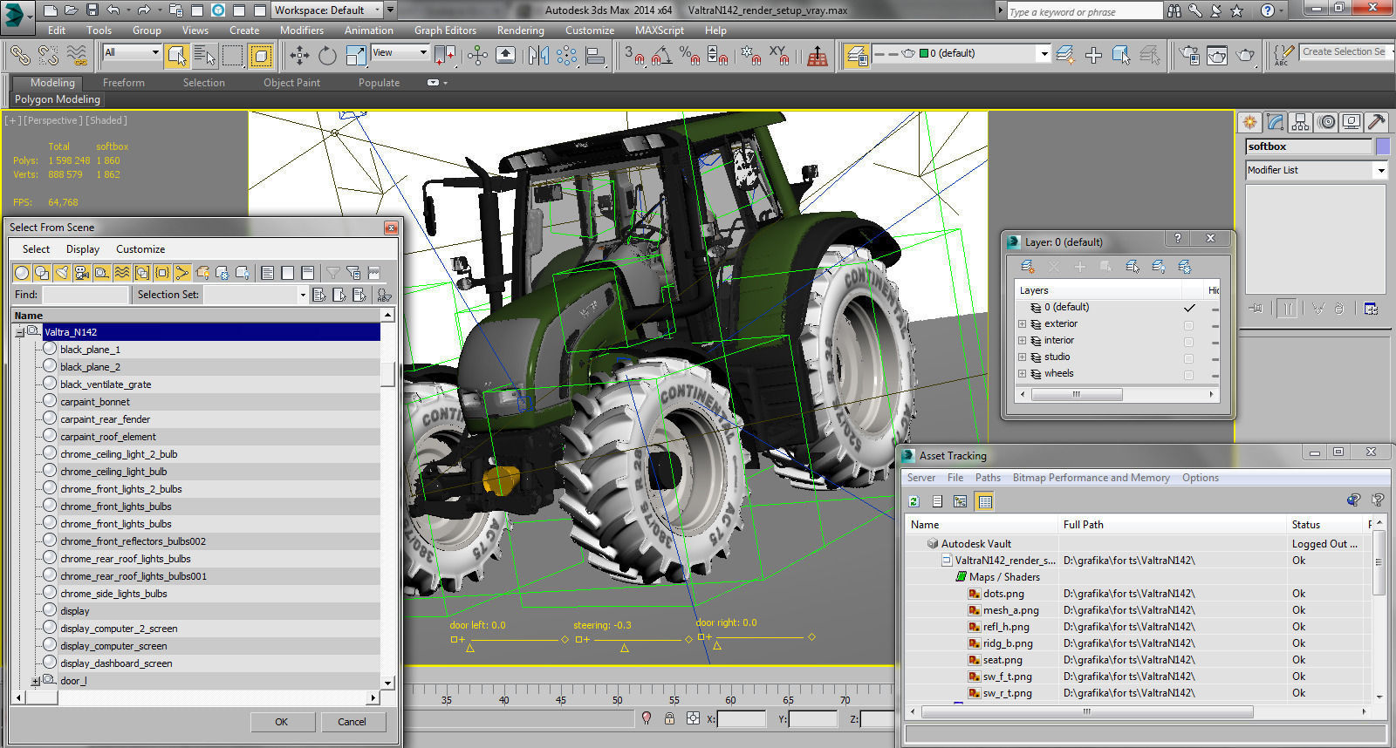Screen dimensions: 1396x748
Task: Activate the Select and Move tool
Action: point(299,56)
